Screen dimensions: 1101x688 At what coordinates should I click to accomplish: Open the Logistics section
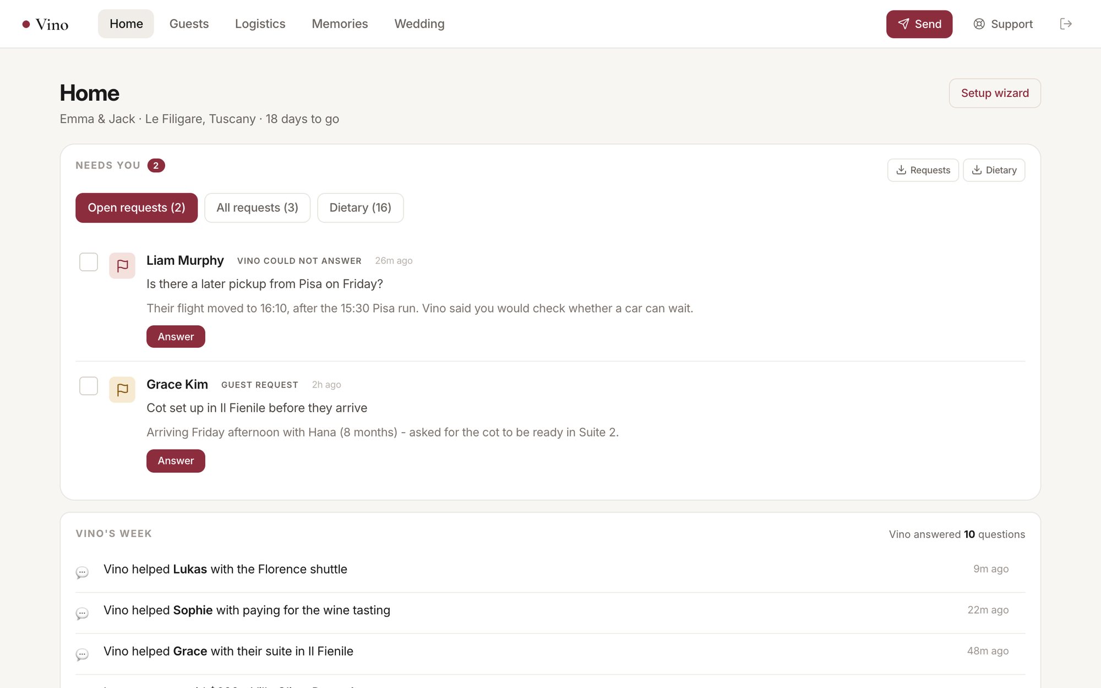click(x=260, y=24)
